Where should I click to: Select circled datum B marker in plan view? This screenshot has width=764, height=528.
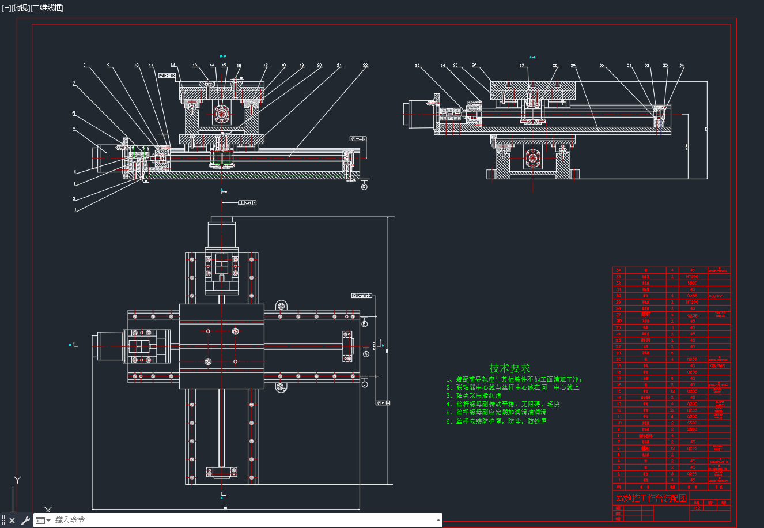pos(364,324)
